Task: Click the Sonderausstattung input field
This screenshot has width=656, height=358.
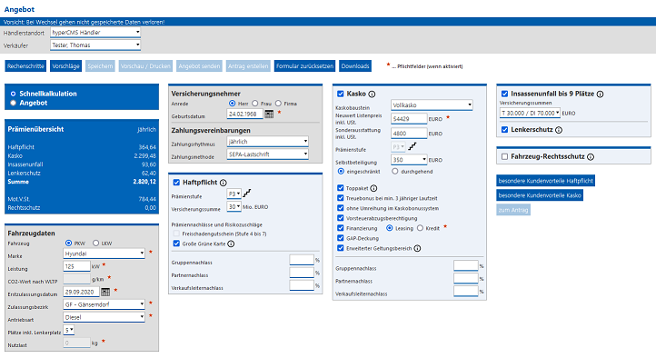Action: tap(409, 134)
